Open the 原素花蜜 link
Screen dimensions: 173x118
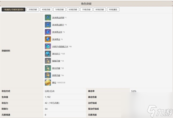click(x=56, y=75)
